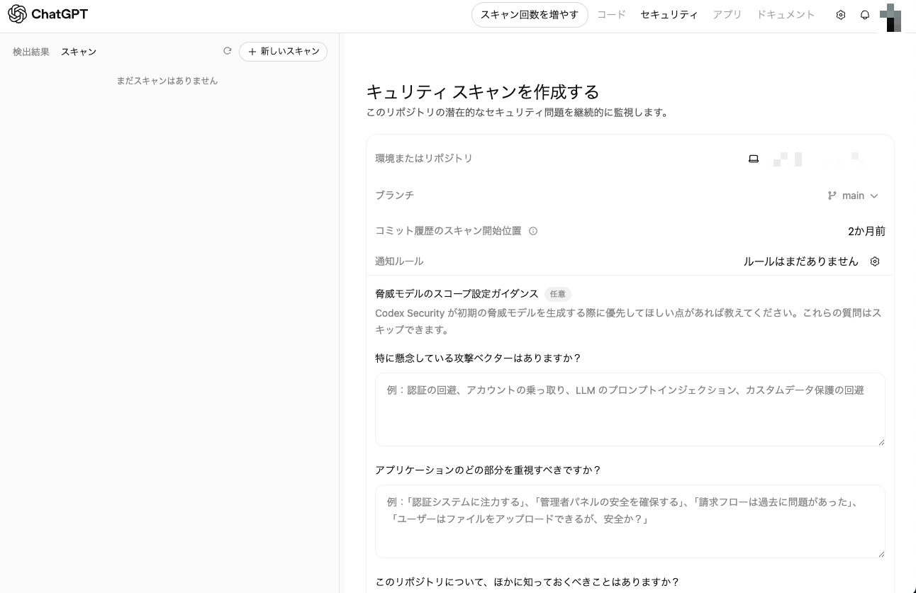Image resolution: width=916 pixels, height=593 pixels.
Task: Click 新しいスキャン button
Action: point(283,51)
